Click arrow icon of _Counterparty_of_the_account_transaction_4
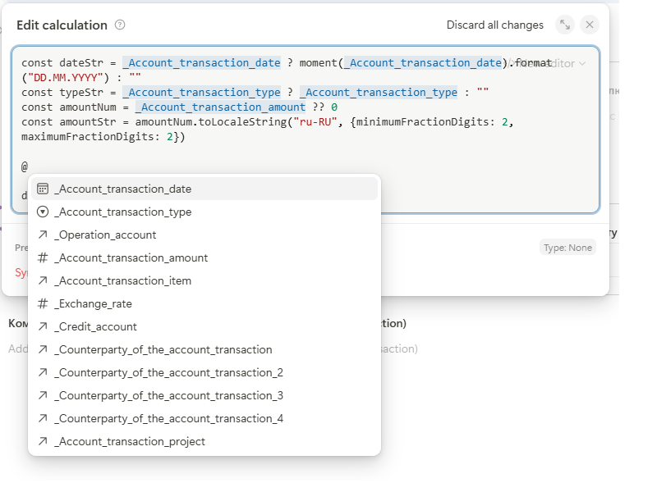 tap(43, 419)
